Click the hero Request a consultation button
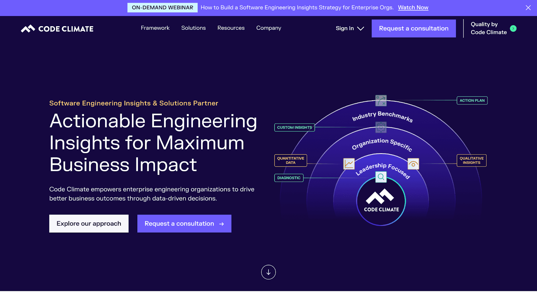Image resolution: width=537 pixels, height=304 pixels. pyautogui.click(x=184, y=224)
